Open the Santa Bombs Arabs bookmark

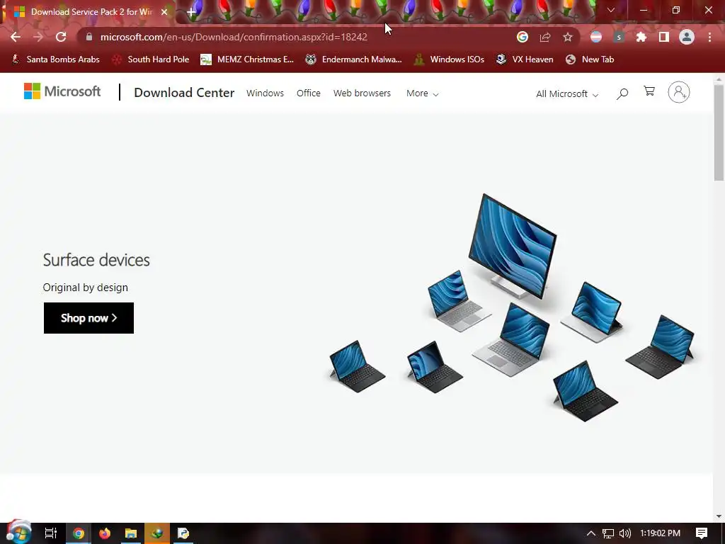[x=55, y=59]
